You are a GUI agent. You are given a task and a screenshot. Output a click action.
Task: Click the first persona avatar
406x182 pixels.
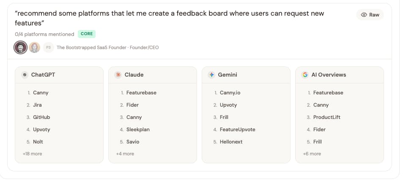click(20, 47)
